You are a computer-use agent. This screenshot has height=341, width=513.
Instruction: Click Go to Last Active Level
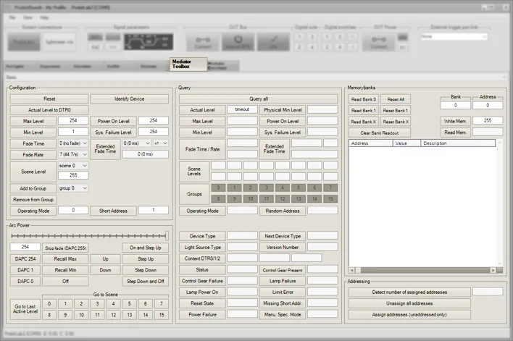click(25, 309)
